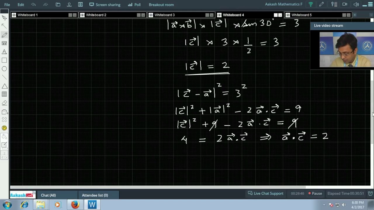Click the clear/delete X tool
Viewport: 374px width, 210px height.
(4, 120)
